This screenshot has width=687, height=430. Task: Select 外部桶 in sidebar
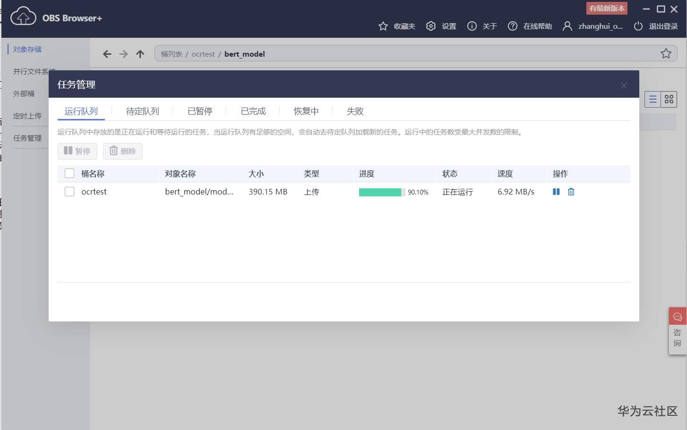click(24, 94)
